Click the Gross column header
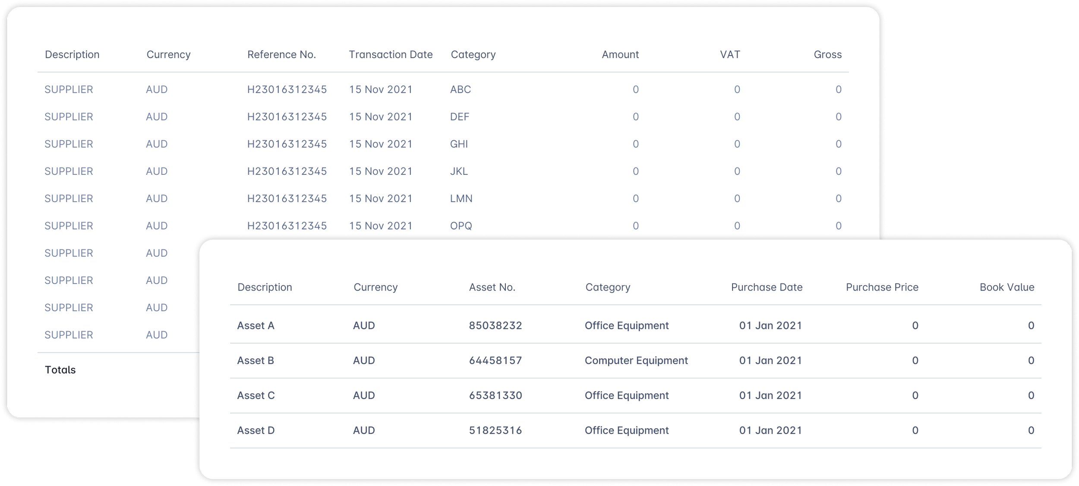The width and height of the screenshot is (1079, 486). pyautogui.click(x=827, y=54)
